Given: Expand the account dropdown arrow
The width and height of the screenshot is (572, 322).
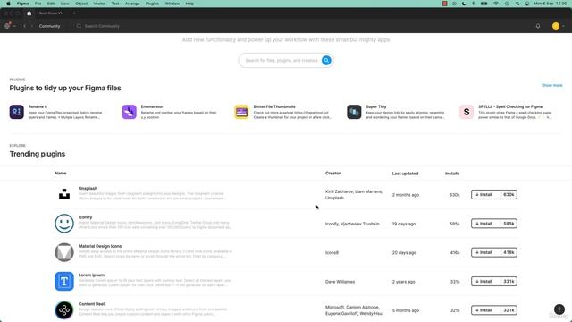Looking at the screenshot, I should [563, 26].
